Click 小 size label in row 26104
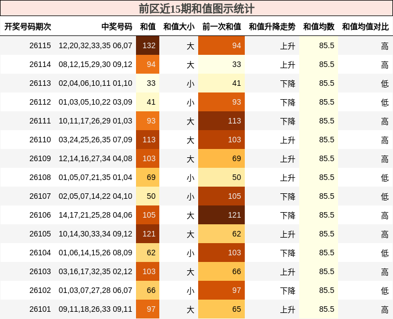This screenshot has height=319, width=393. pyautogui.click(x=190, y=253)
